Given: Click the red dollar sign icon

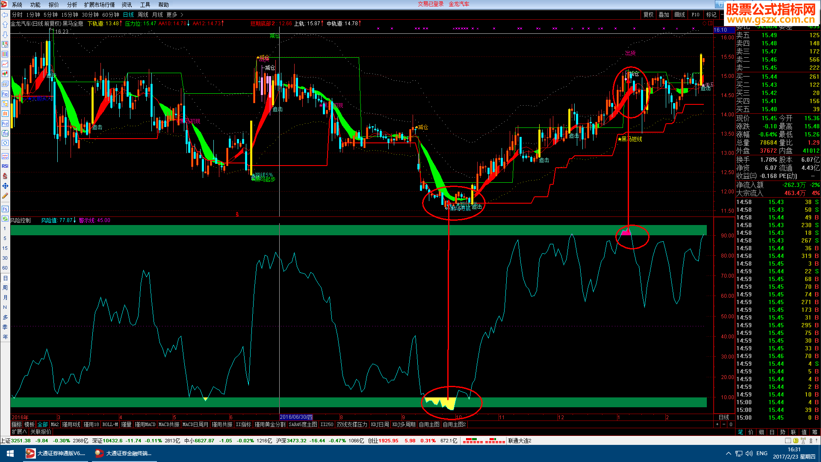Looking at the screenshot, I should pyautogui.click(x=5, y=176).
